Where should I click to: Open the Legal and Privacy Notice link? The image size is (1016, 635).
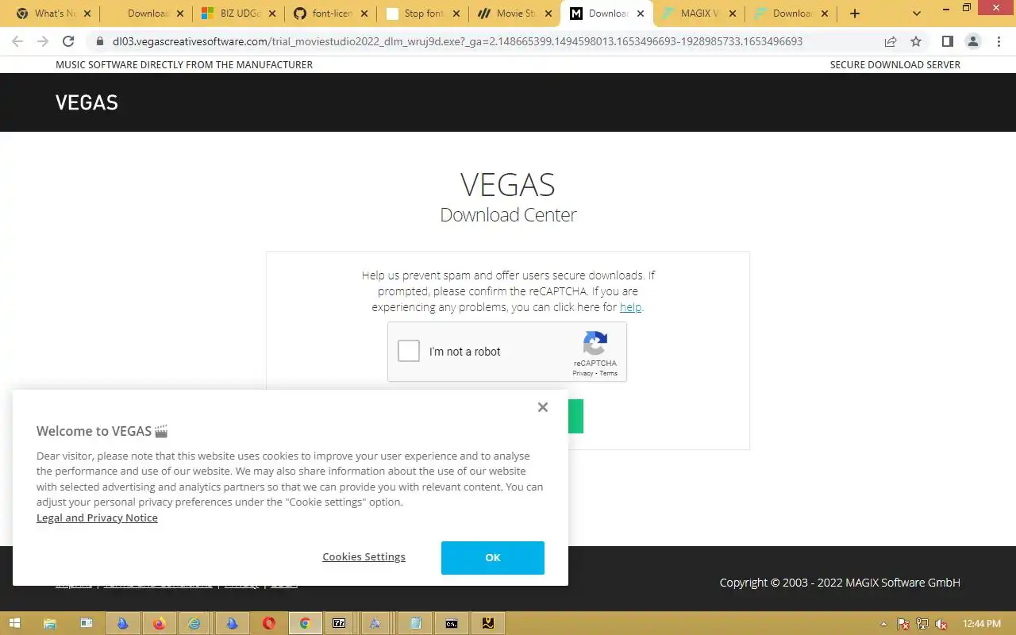97,518
